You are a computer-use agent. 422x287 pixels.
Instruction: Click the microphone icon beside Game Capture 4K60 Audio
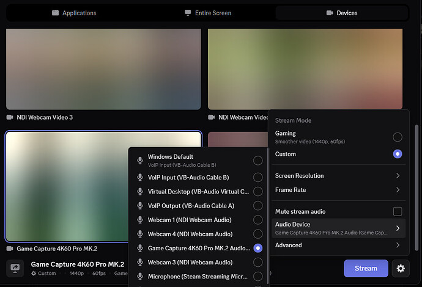pos(140,248)
